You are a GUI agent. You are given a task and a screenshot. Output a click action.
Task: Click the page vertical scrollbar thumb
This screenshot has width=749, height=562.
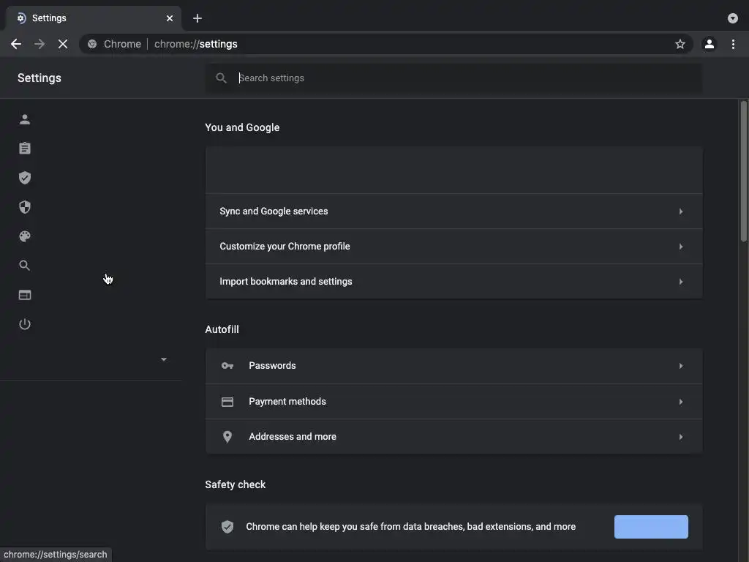(x=743, y=172)
